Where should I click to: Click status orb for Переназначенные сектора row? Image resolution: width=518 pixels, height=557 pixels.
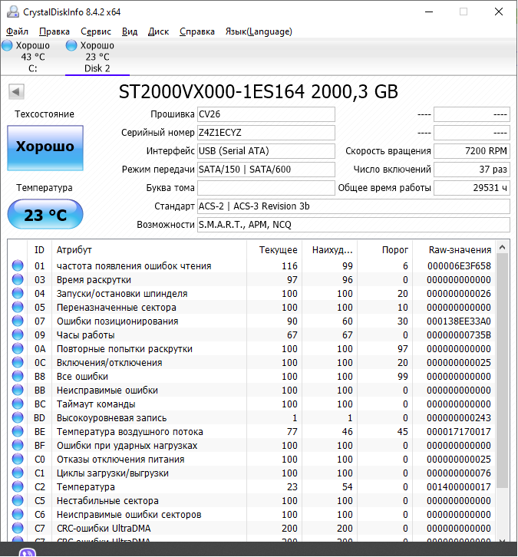(x=18, y=308)
